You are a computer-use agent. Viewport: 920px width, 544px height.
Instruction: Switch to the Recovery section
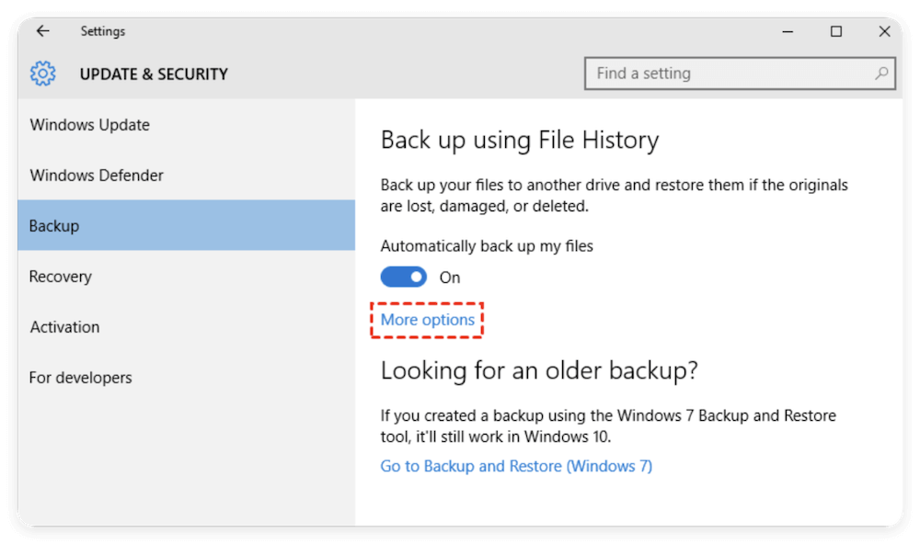pyautogui.click(x=60, y=276)
